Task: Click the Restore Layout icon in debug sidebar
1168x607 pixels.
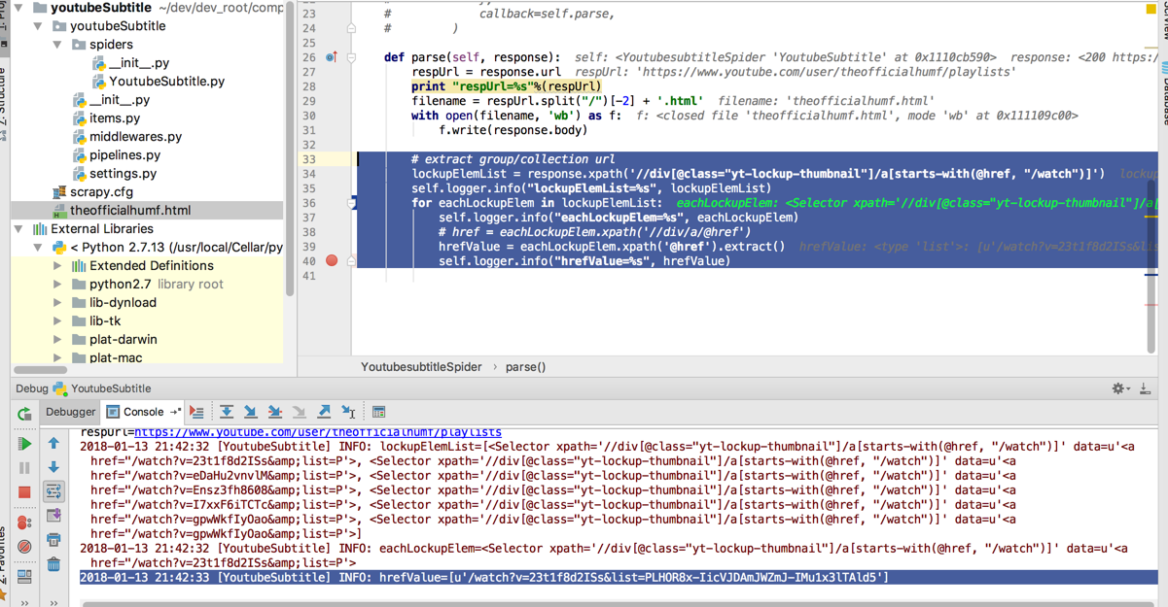Action: pyautogui.click(x=24, y=577)
